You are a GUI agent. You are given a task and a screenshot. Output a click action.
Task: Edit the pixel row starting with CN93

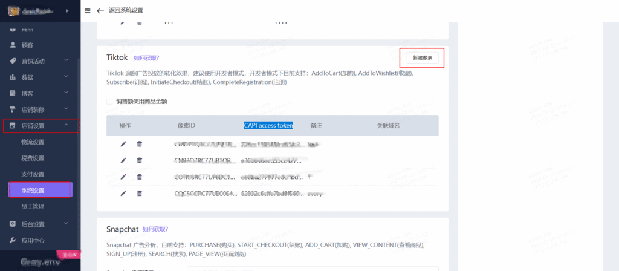point(123,160)
